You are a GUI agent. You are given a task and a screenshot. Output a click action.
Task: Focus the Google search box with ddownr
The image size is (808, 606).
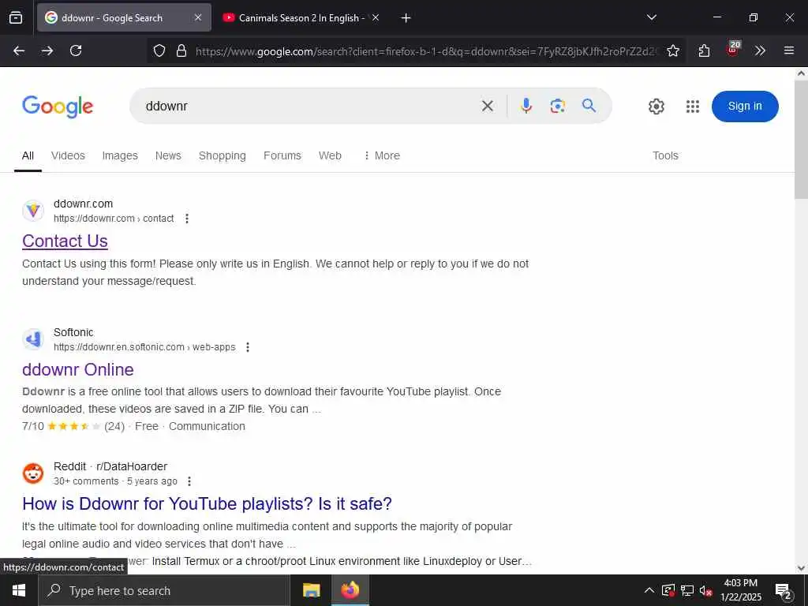coord(309,107)
